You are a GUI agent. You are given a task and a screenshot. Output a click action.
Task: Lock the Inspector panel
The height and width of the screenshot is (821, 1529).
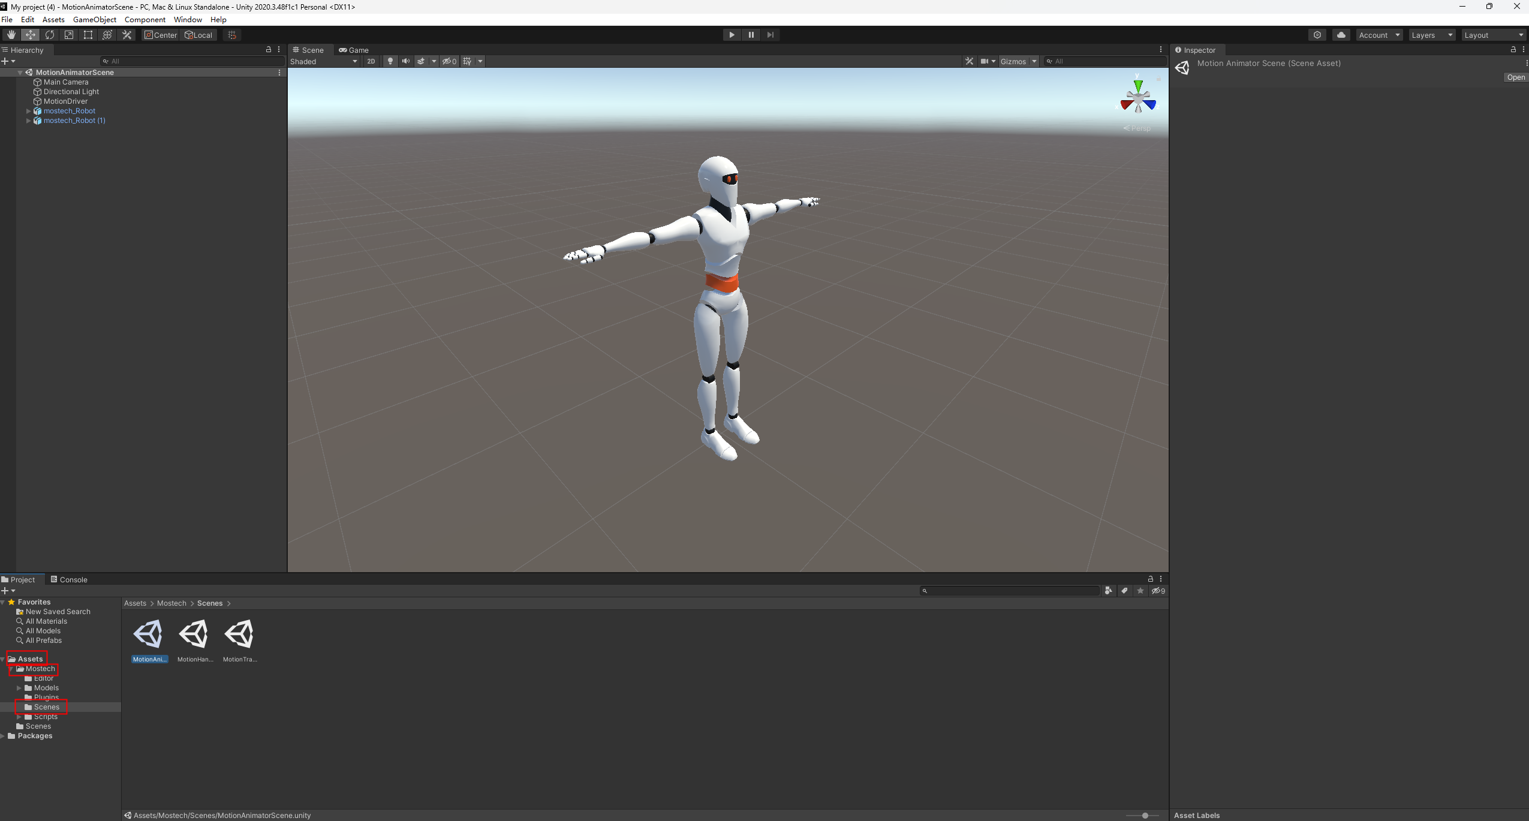1513,50
